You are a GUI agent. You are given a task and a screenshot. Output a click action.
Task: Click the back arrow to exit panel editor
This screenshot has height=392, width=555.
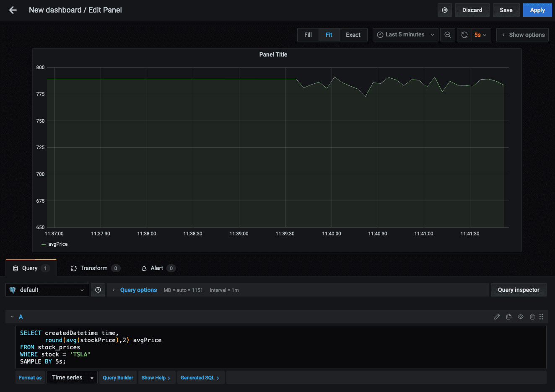[x=13, y=10]
